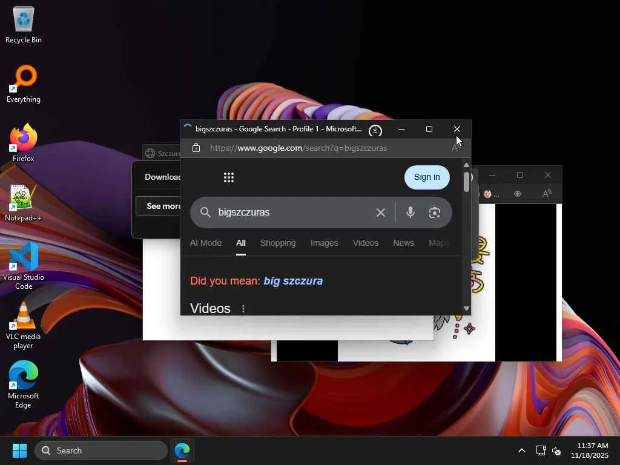
Task: Clear the search box with the X icon
Action: [x=381, y=213]
